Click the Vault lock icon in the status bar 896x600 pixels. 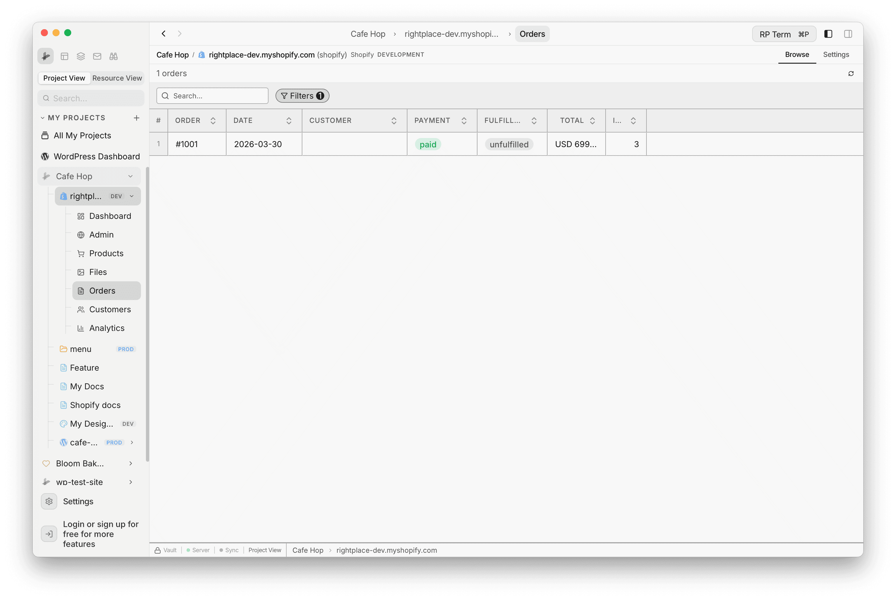pyautogui.click(x=157, y=550)
